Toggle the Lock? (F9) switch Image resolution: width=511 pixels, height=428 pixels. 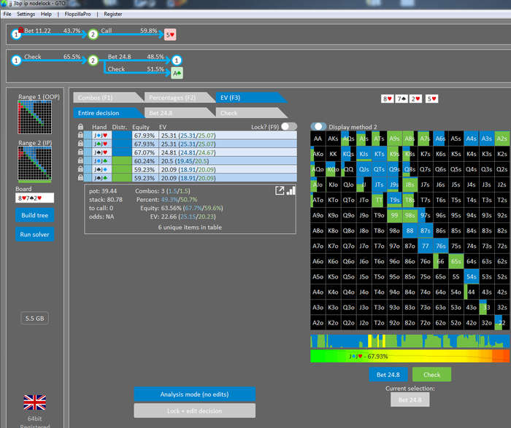289,126
